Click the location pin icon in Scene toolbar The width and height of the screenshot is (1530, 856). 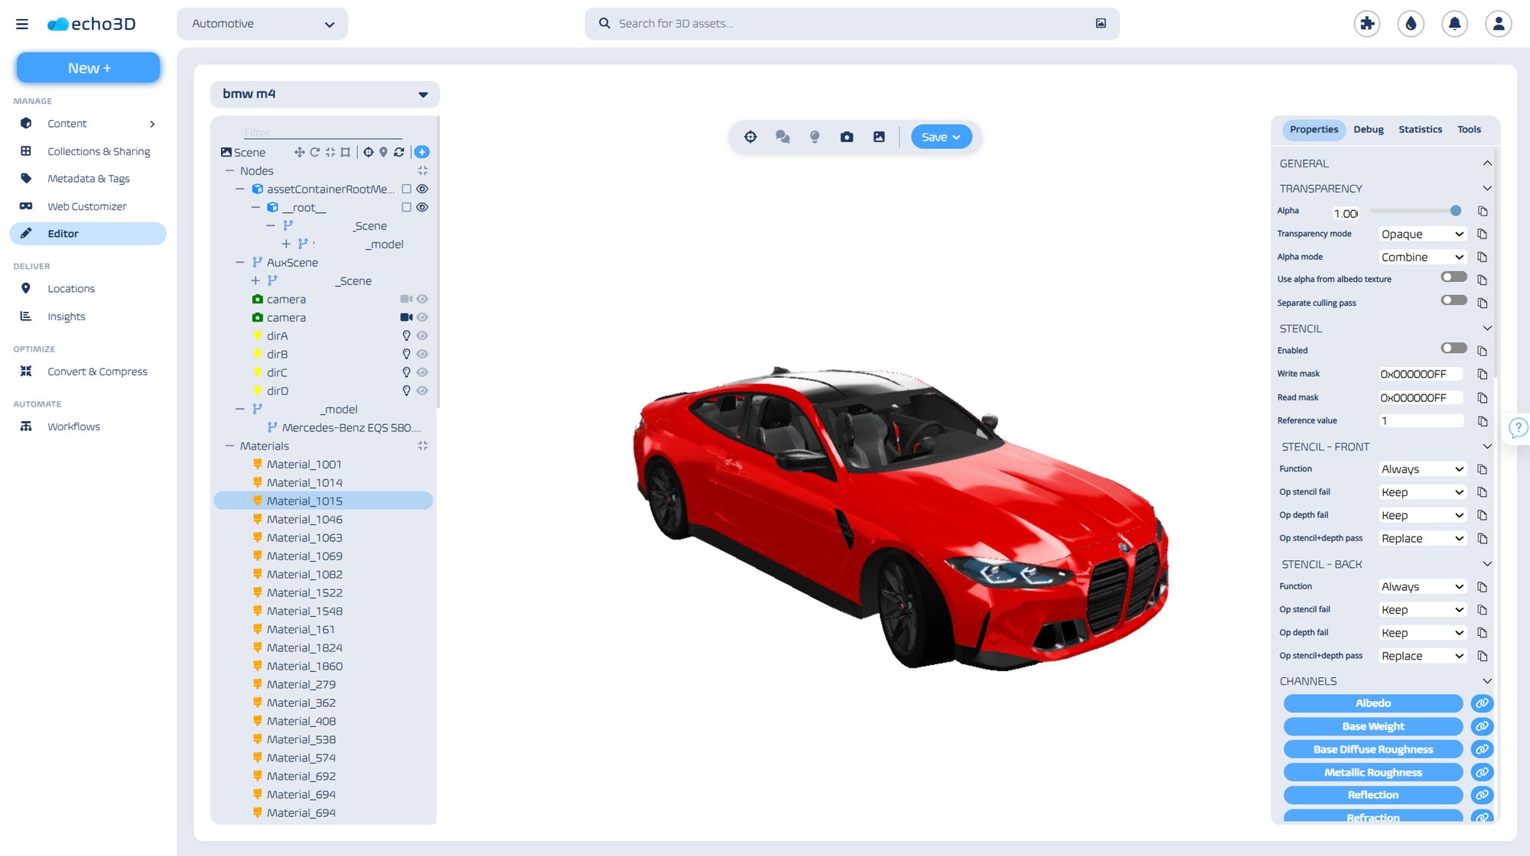383,152
